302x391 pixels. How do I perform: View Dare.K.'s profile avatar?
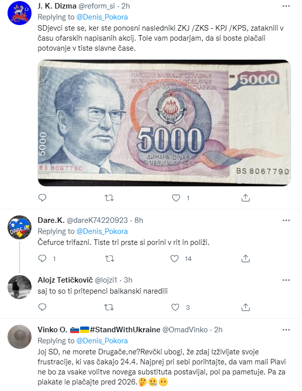tap(20, 227)
